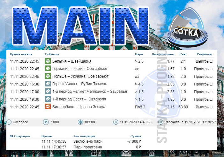Image resolution: width=224 pixels, height=157 pixels.
Task: Click the Сумма column header
Action: tap(136, 136)
